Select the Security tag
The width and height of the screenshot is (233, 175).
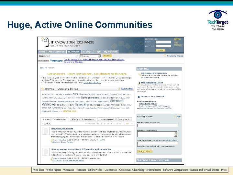(56, 108)
